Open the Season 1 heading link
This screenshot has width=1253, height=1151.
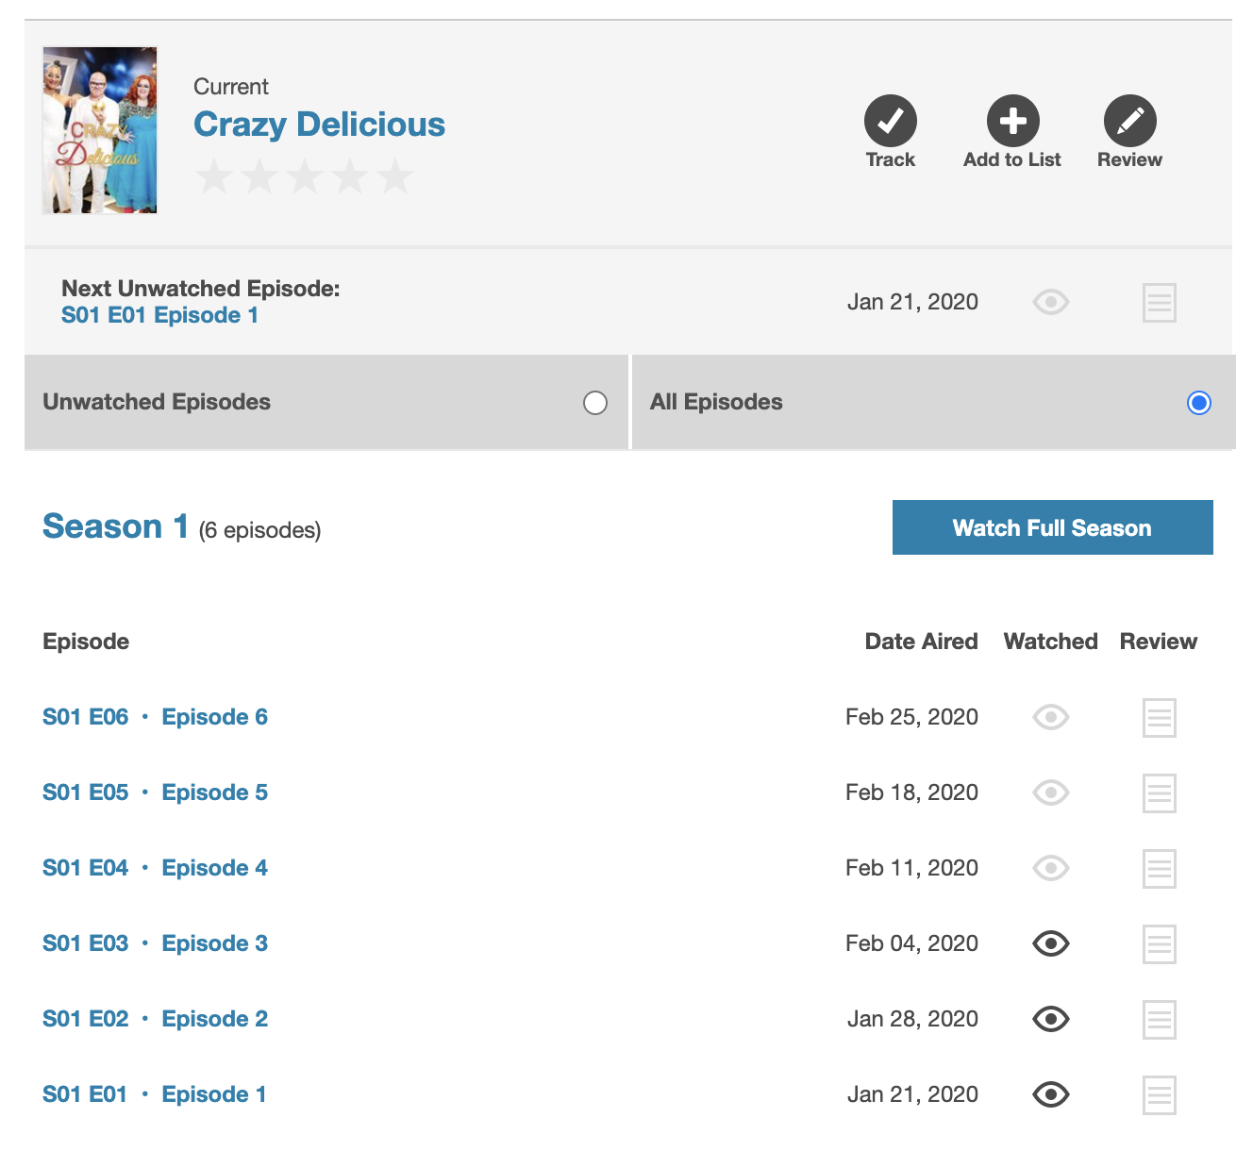tap(115, 526)
